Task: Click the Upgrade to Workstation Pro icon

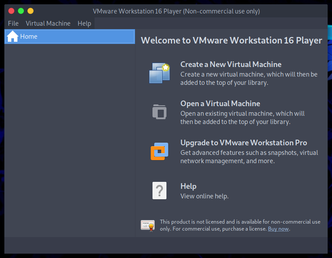Action: 159,151
